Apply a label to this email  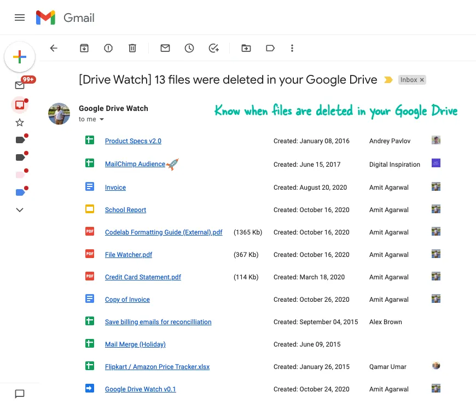270,48
